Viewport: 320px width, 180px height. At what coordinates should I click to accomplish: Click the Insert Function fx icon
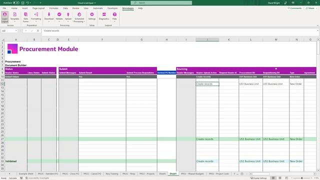click(x=38, y=30)
